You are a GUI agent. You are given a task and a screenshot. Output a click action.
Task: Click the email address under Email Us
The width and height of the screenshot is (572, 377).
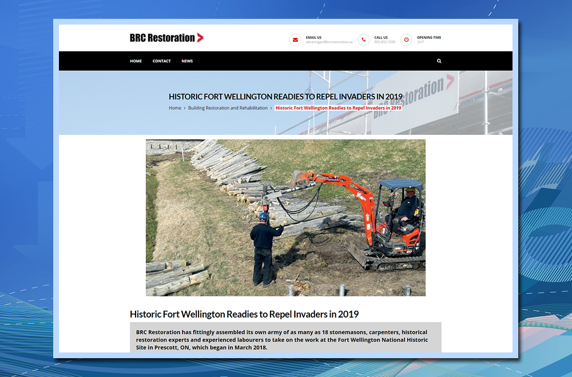pyautogui.click(x=329, y=42)
